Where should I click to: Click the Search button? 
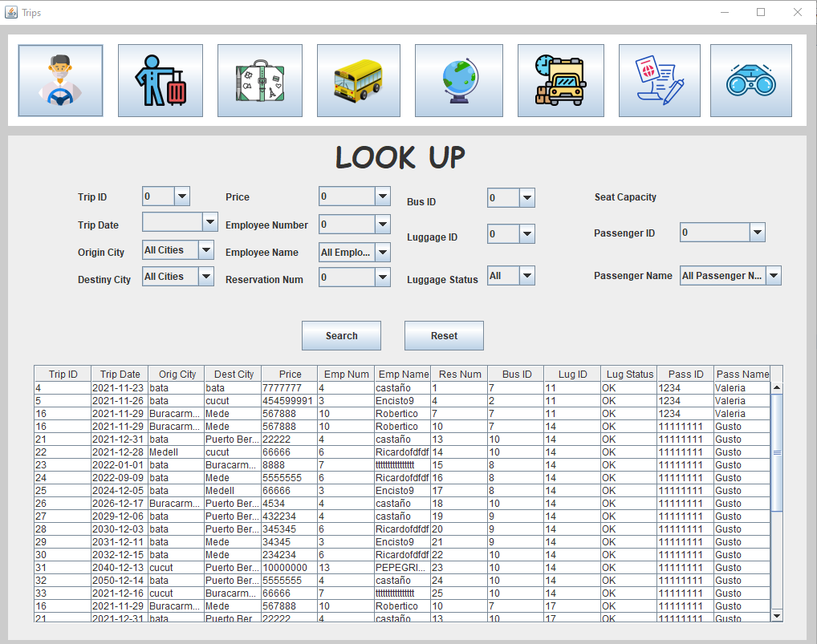tap(341, 336)
